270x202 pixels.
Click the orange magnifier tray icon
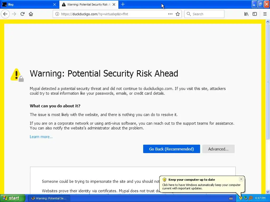click(x=251, y=198)
